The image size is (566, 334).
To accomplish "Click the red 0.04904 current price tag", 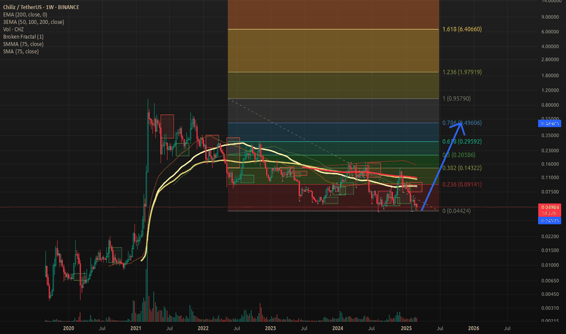I will pos(550,207).
